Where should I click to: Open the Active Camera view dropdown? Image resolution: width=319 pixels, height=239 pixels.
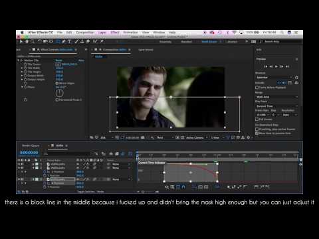(x=196, y=137)
